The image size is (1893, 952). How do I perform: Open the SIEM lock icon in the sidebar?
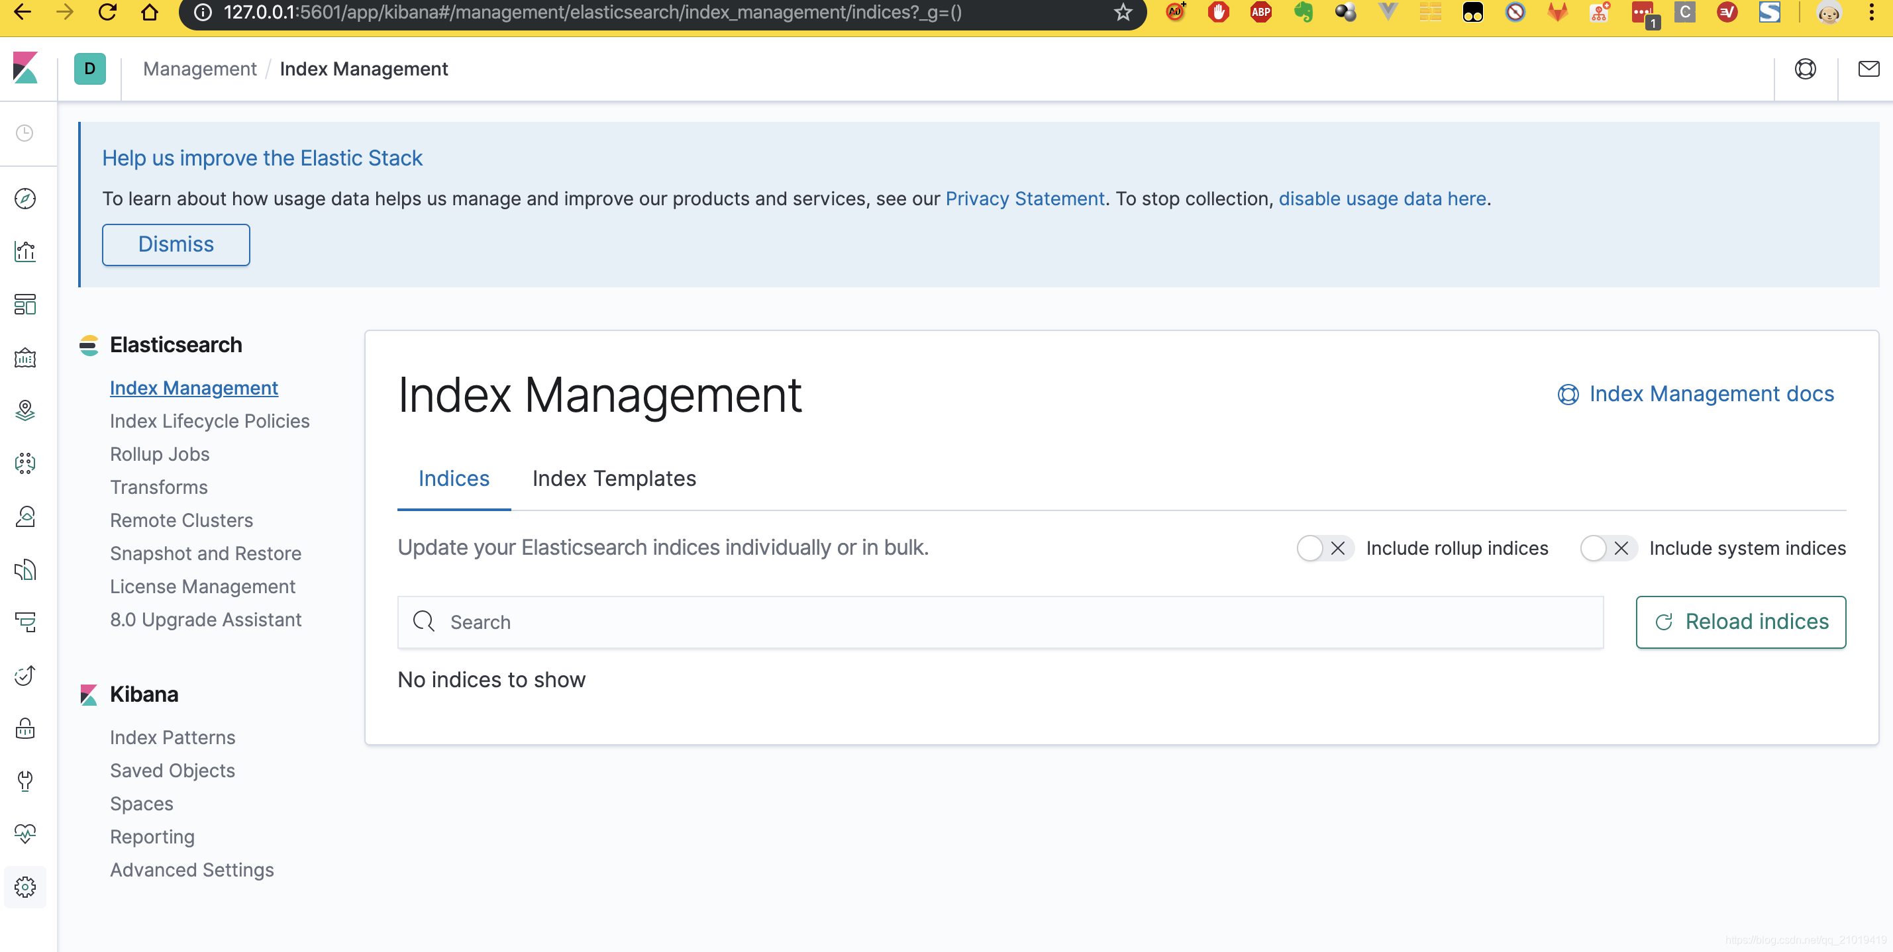pyautogui.click(x=25, y=728)
